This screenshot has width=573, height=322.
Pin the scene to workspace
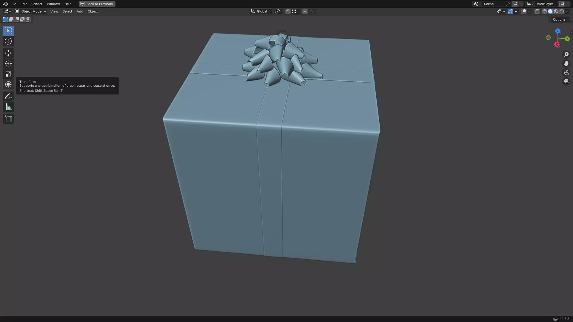(508, 4)
